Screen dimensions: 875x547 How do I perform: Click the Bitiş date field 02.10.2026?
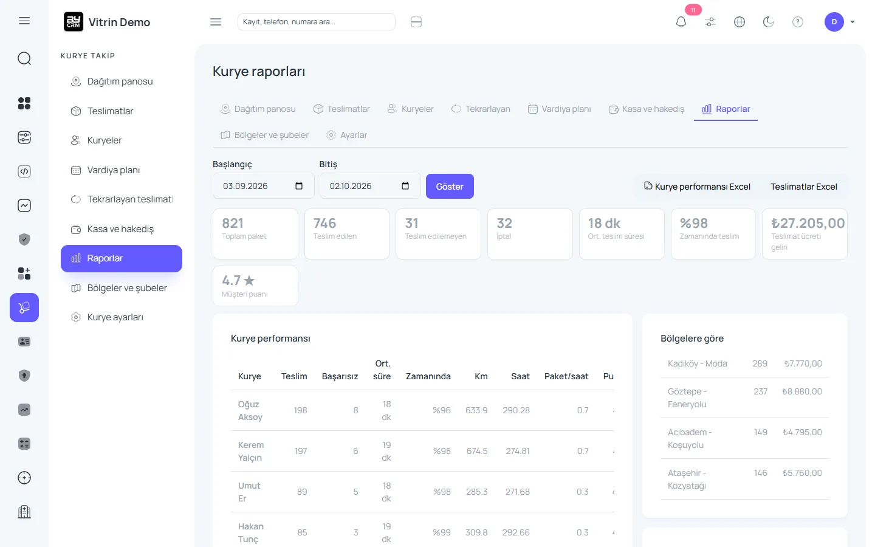[370, 186]
